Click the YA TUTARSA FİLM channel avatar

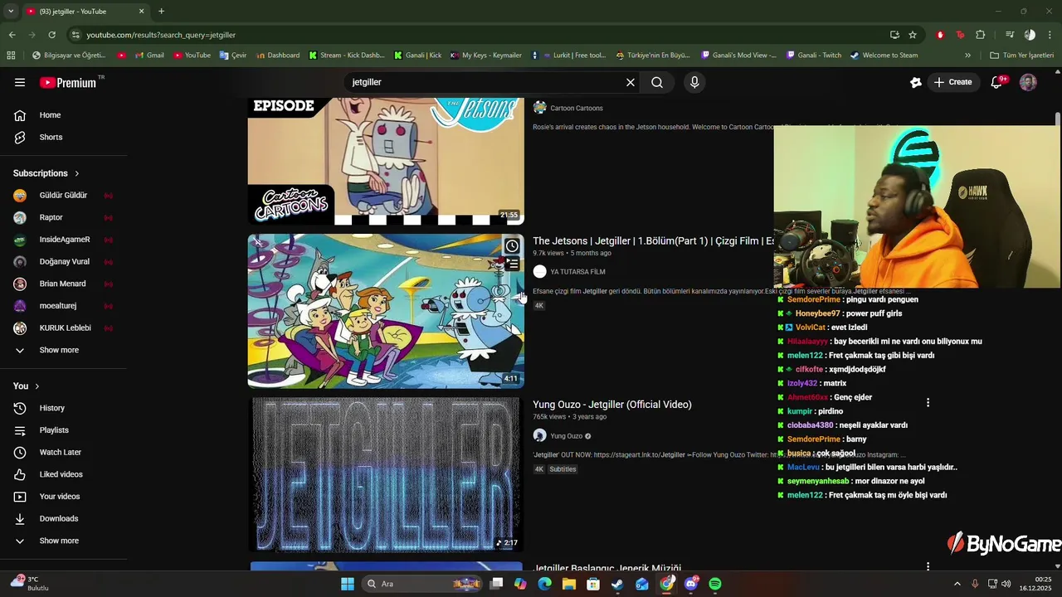coord(539,272)
